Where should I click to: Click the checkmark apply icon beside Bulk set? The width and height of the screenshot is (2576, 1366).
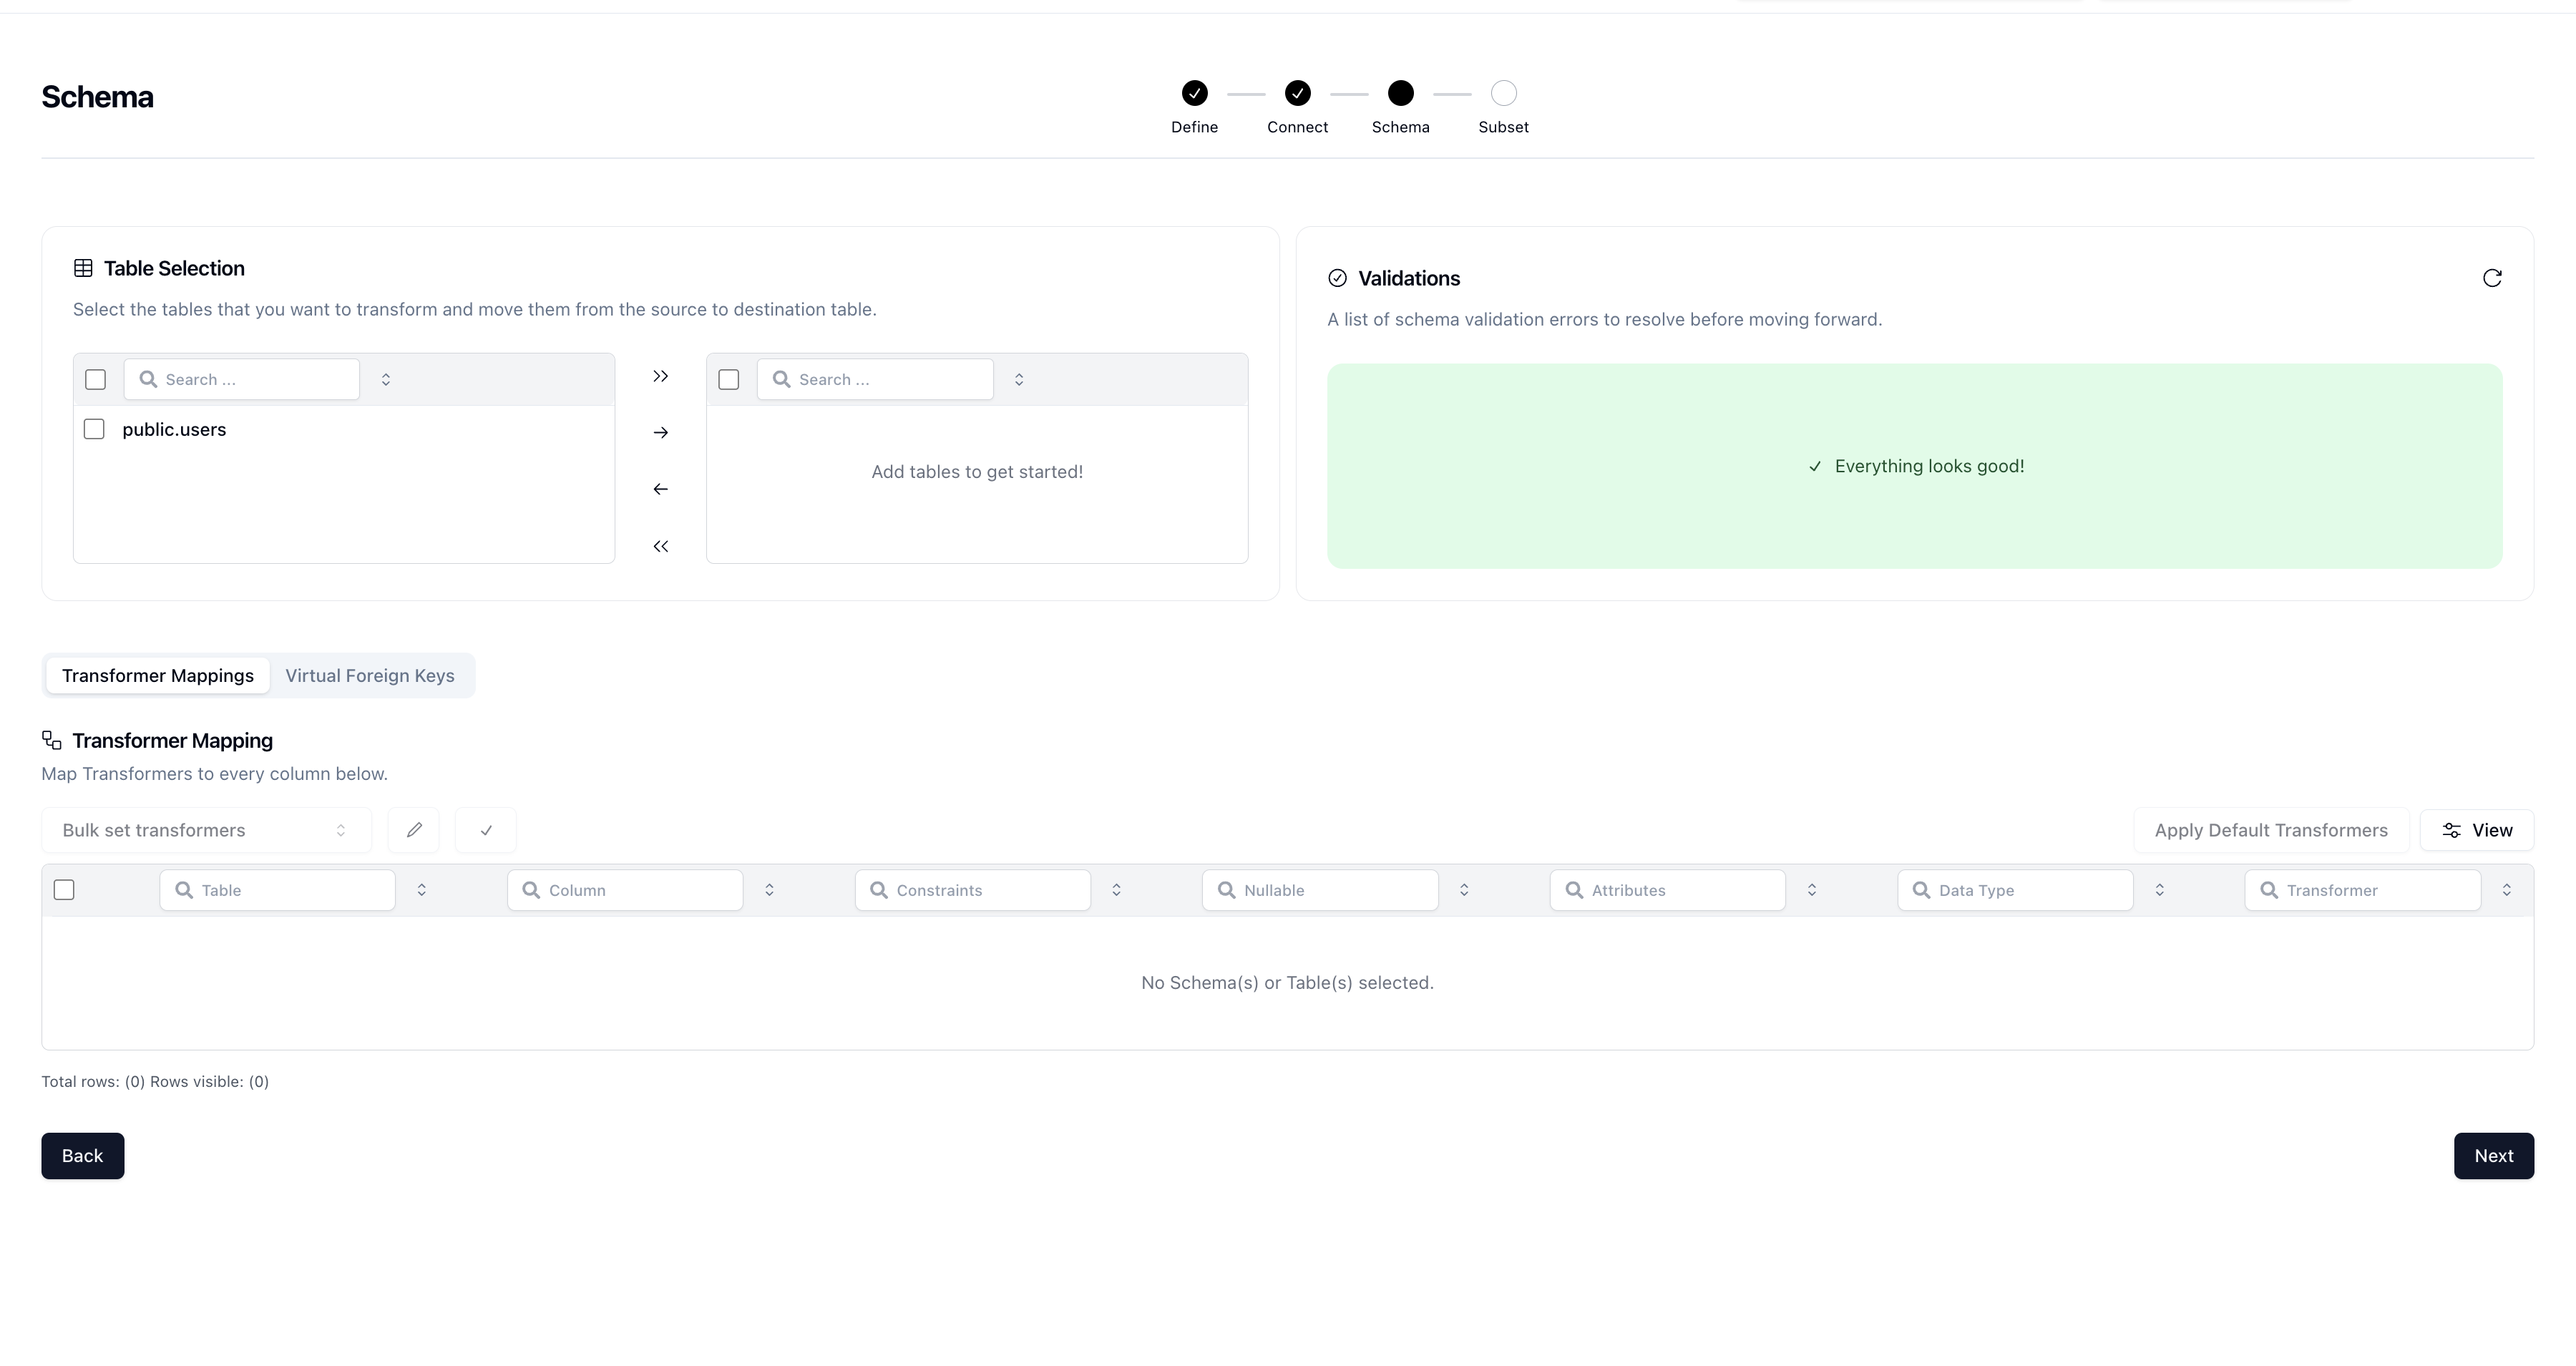486,830
